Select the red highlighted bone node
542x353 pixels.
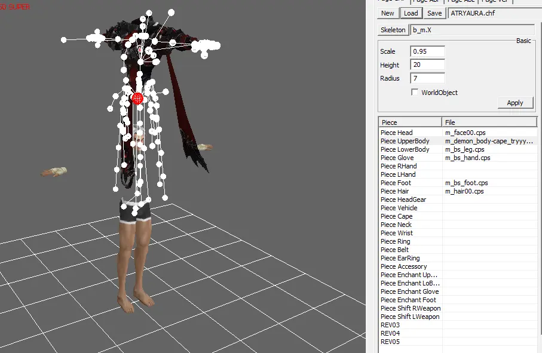(137, 99)
